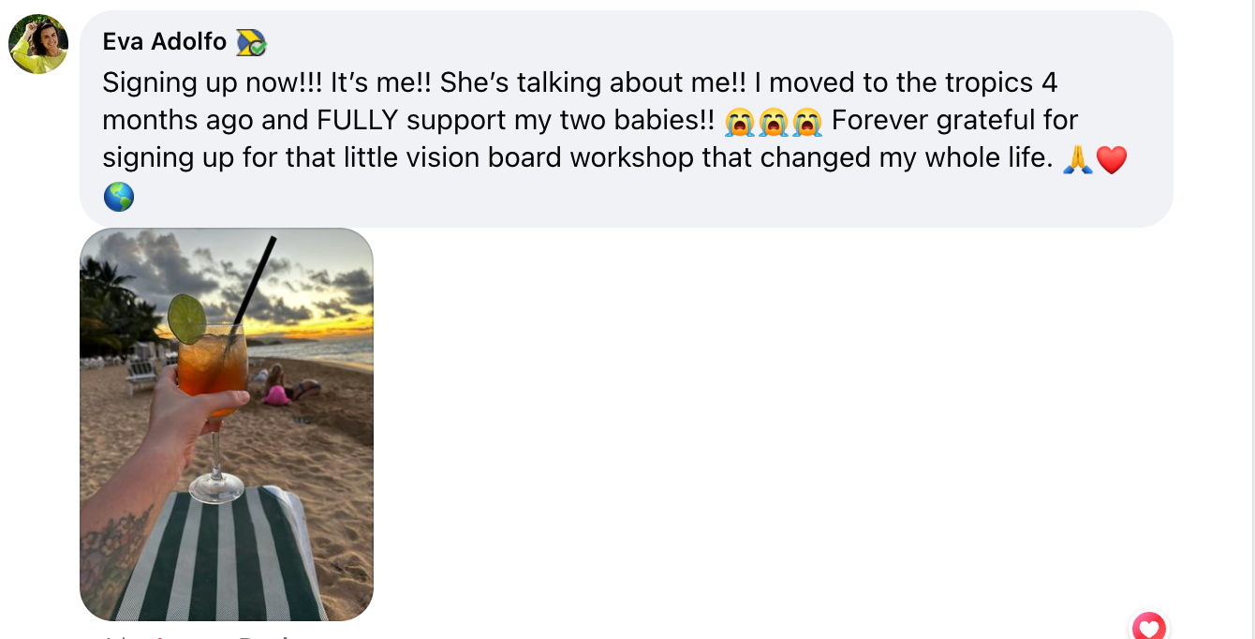
Task: Click the heart reaction badge under the comment
Action: [1148, 627]
